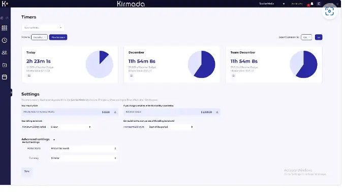
Task: Click the edit pencil beside retainer $1,000.00
Action: [x=217, y=112]
